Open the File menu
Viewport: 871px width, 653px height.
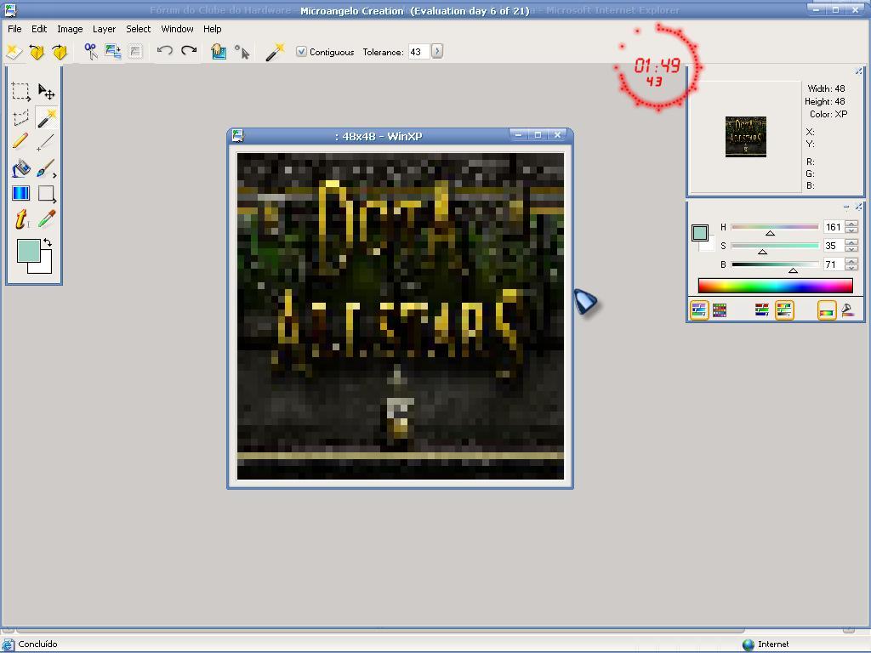14,29
